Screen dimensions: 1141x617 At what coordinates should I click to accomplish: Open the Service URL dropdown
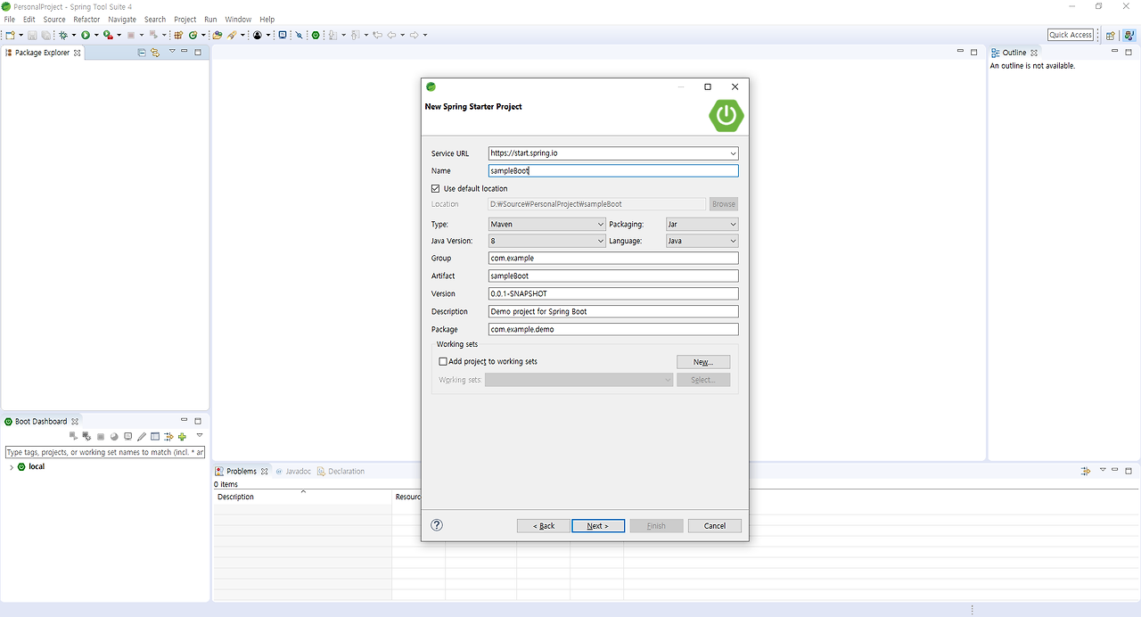[732, 153]
